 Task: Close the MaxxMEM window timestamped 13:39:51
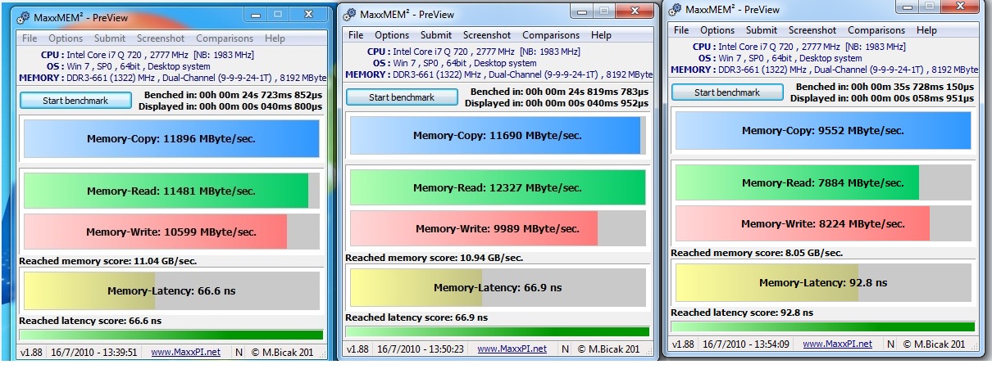point(308,14)
